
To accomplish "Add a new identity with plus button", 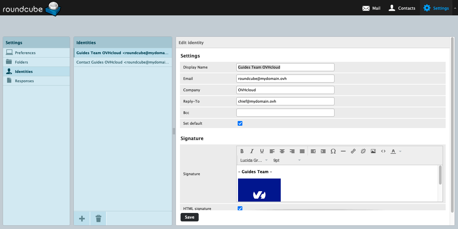I will [82, 219].
